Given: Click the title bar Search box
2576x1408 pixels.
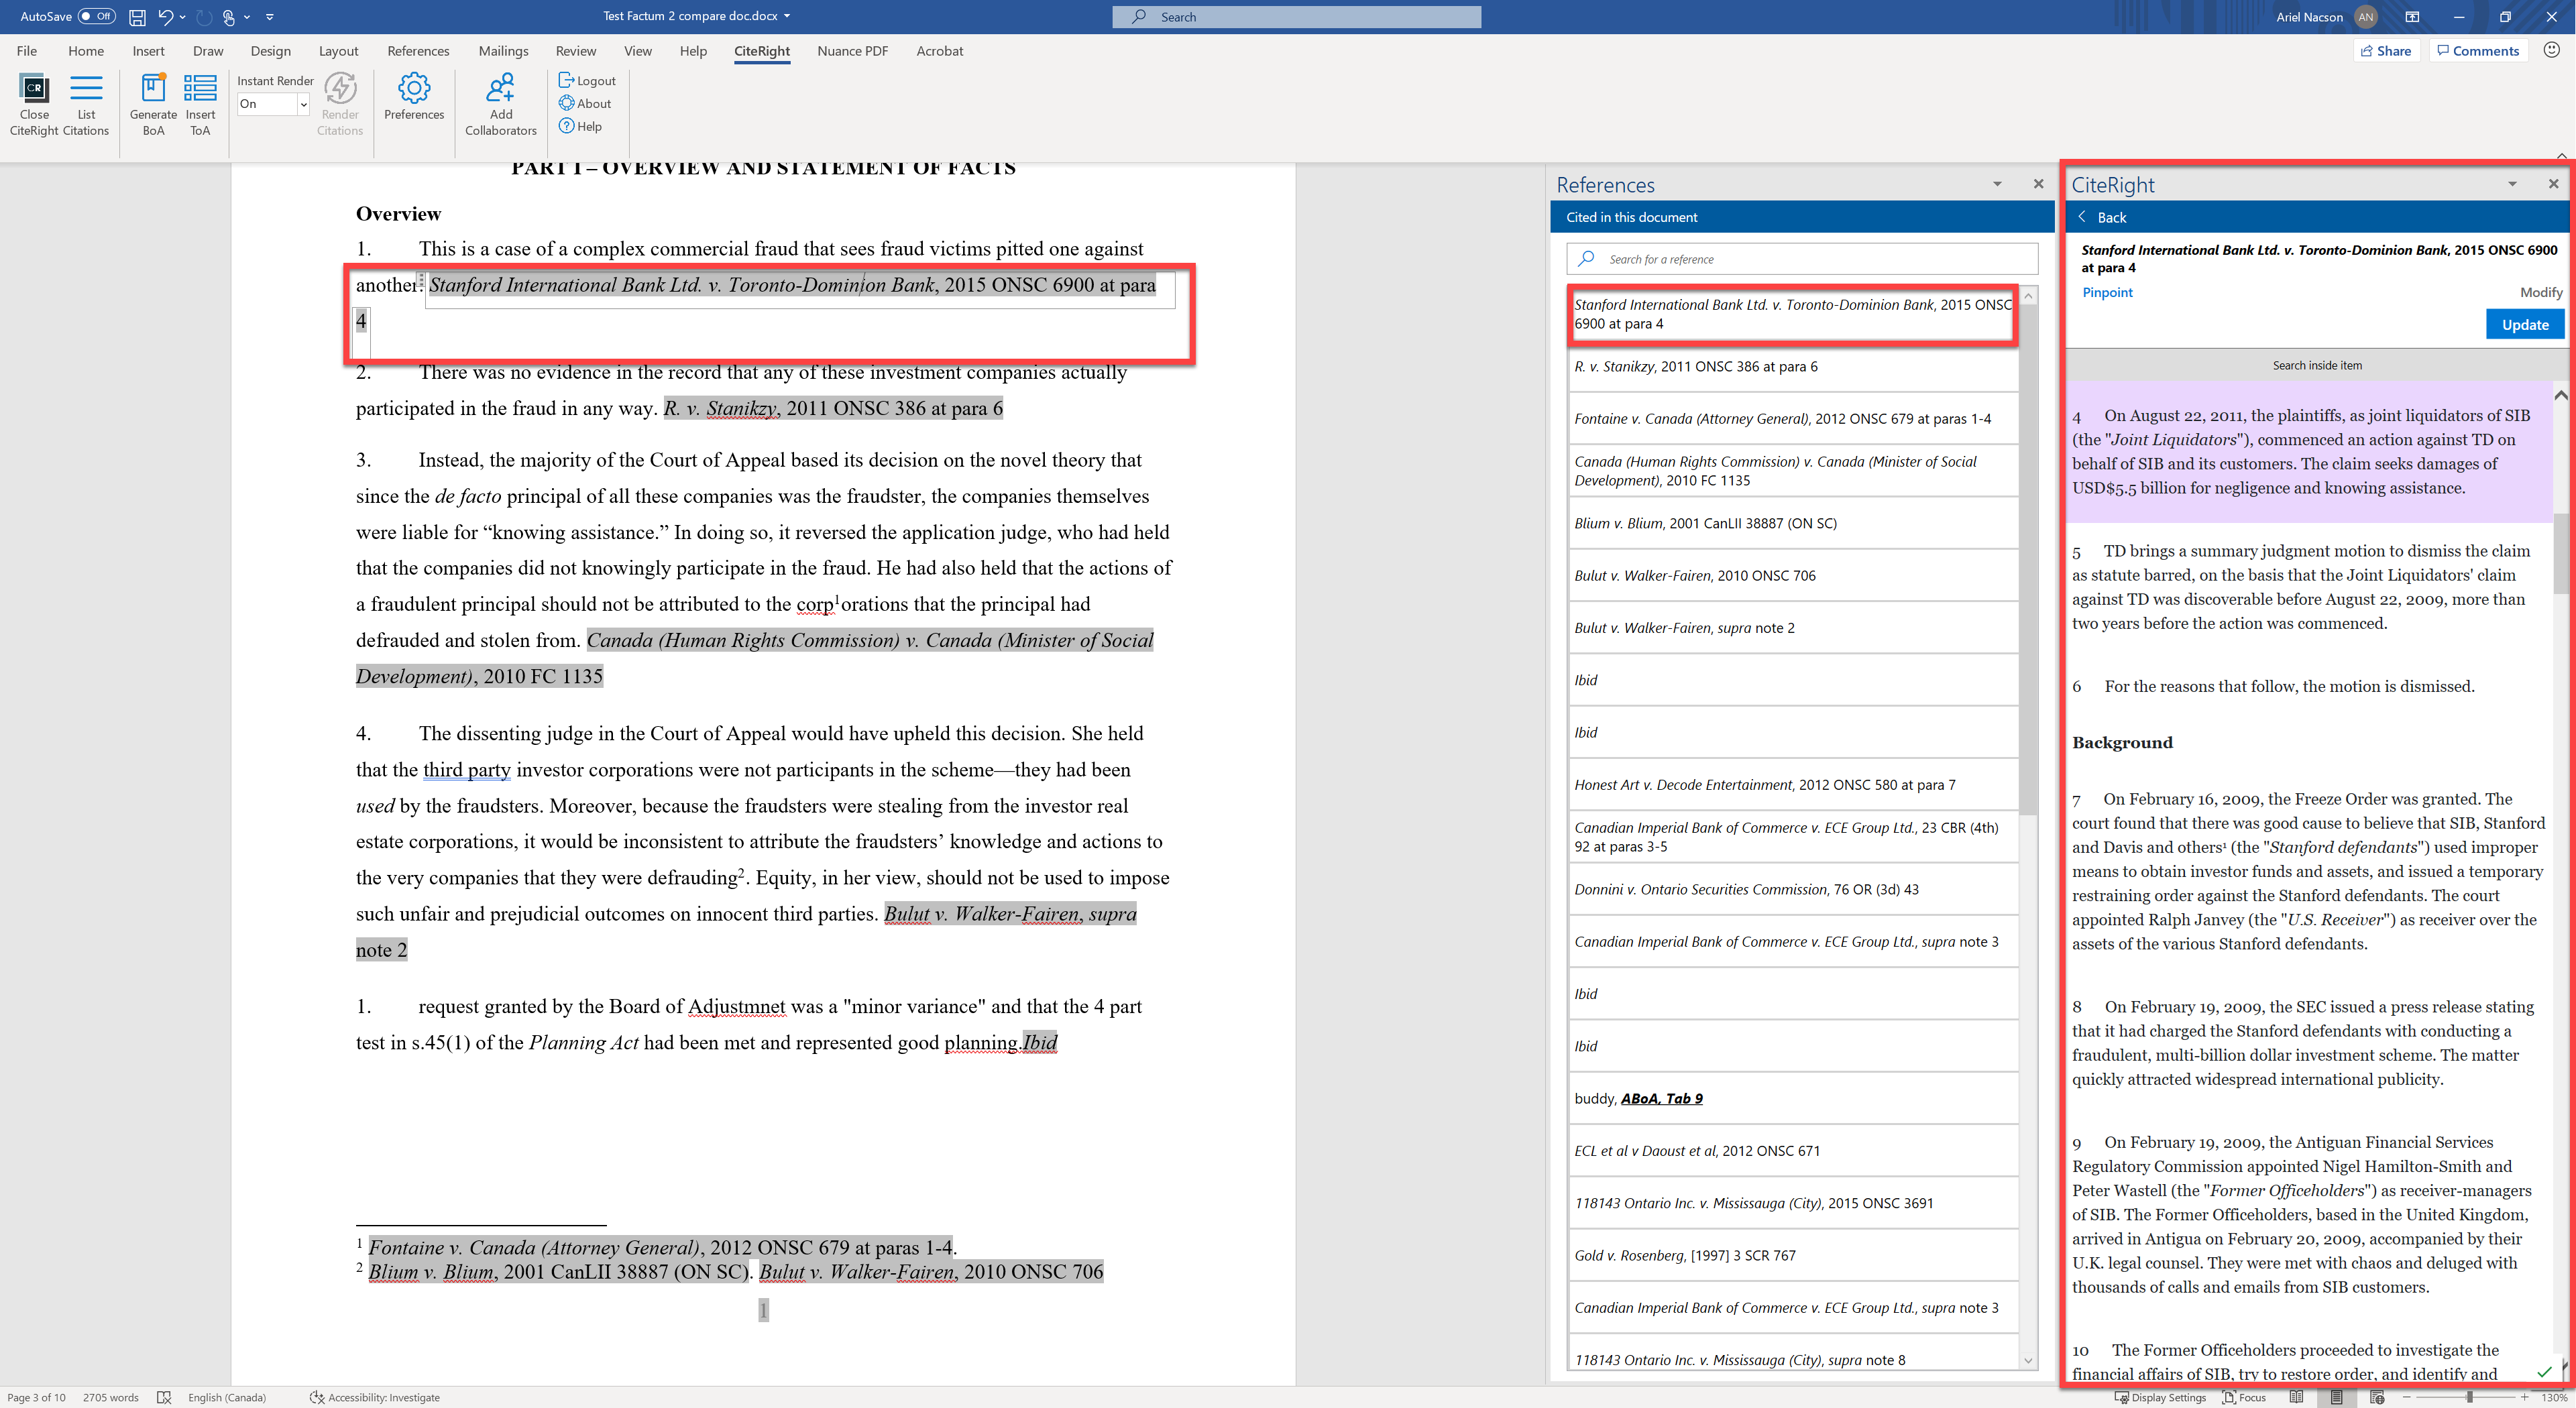Looking at the screenshot, I should [1296, 17].
